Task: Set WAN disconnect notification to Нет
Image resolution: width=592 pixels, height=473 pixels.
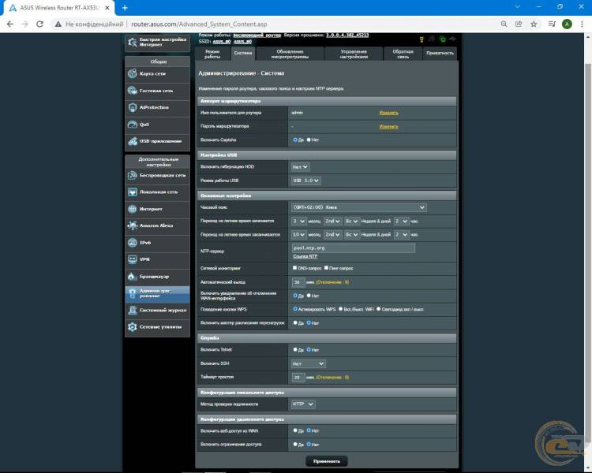Action: click(309, 296)
